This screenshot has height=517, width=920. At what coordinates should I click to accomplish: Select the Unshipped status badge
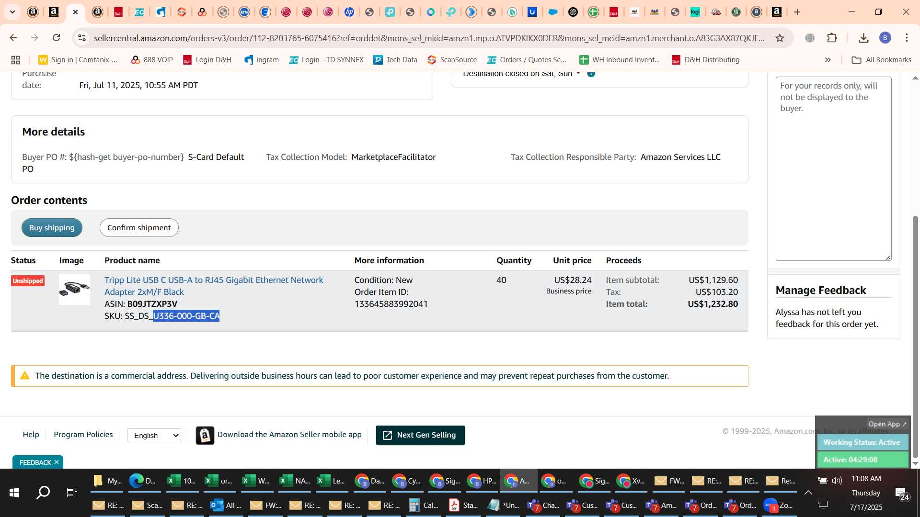click(x=28, y=281)
